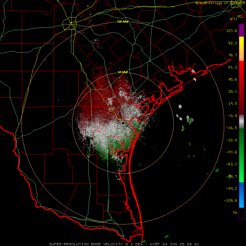Image resolution: width=246 pixels, height=246 pixels.
Task: Click the 61.2 velocity scale value
Action: [233, 67]
